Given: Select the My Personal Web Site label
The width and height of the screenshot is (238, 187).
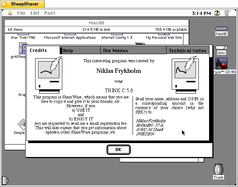Looking at the screenshot, I should pyautogui.click(x=164, y=37).
